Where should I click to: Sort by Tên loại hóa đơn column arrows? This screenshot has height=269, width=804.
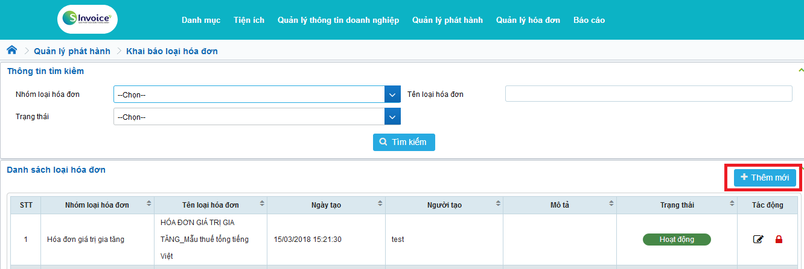pos(261,205)
